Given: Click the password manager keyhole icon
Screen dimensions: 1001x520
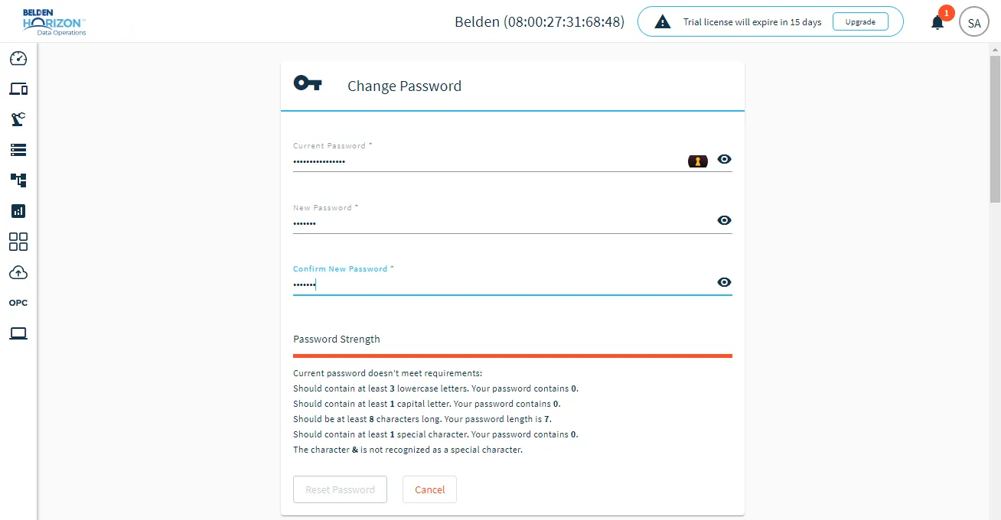Looking at the screenshot, I should 698,161.
